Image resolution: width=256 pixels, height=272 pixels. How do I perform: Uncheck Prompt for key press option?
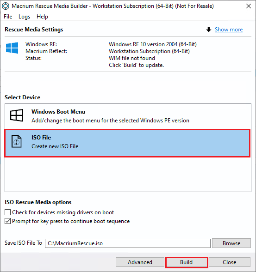8,221
